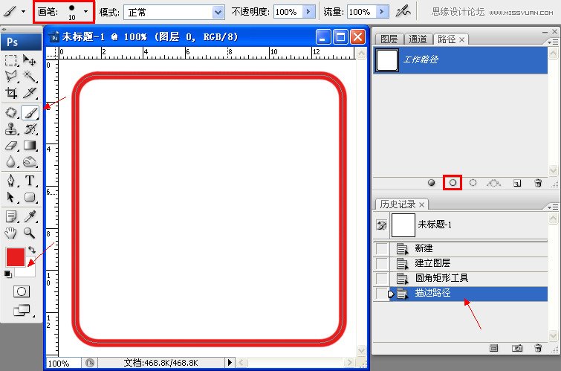Select the Slice tool

click(30, 92)
